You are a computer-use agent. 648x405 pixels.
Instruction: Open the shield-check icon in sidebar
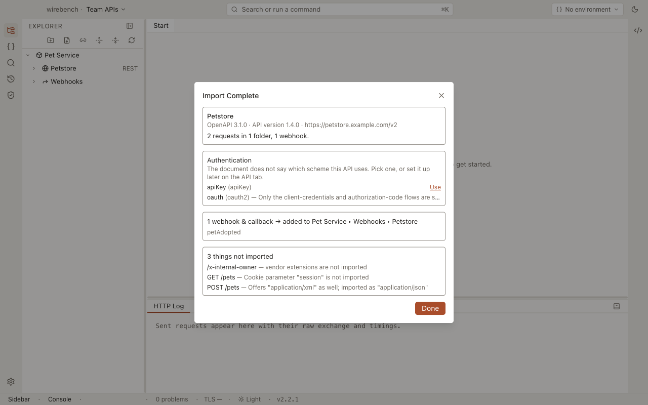[11, 95]
